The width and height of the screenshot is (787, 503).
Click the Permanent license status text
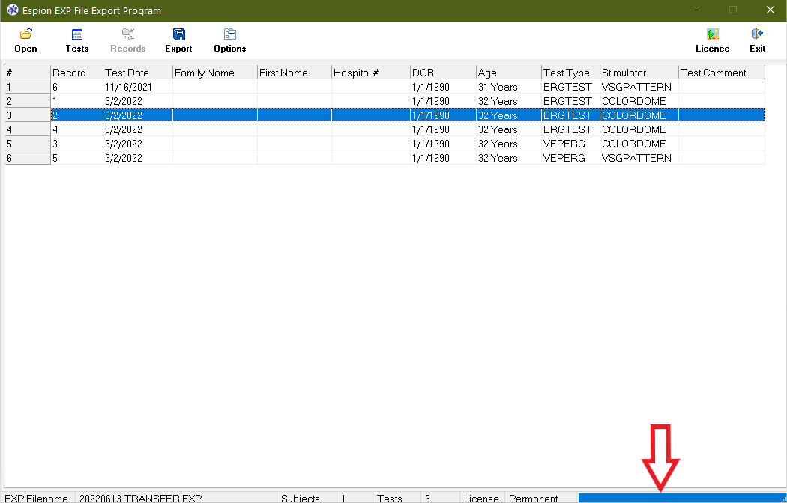pyautogui.click(x=533, y=499)
